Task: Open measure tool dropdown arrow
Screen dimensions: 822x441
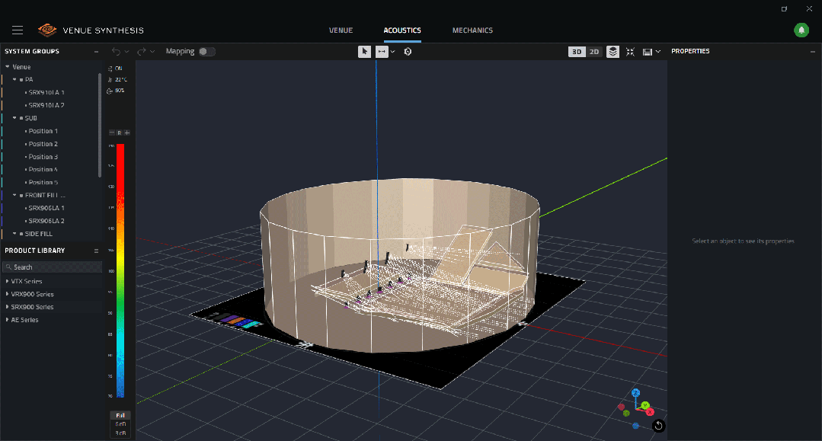Action: [x=392, y=52]
